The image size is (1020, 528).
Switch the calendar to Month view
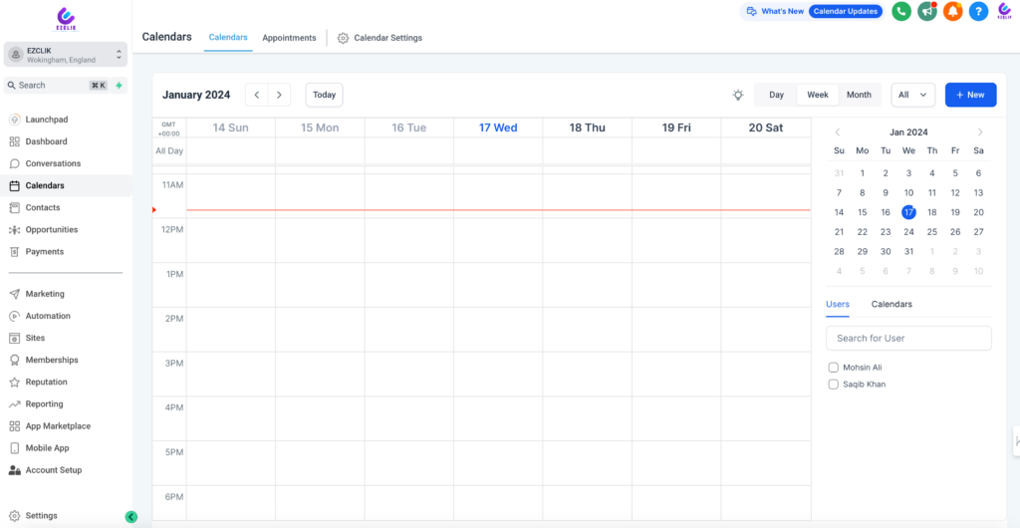pyautogui.click(x=859, y=95)
